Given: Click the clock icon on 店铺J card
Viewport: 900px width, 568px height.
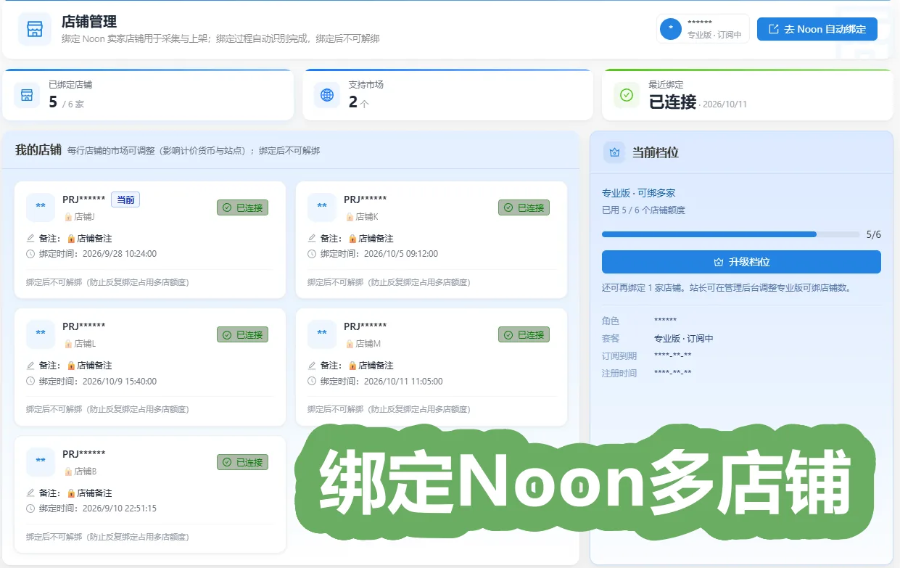Looking at the screenshot, I should click(x=30, y=254).
